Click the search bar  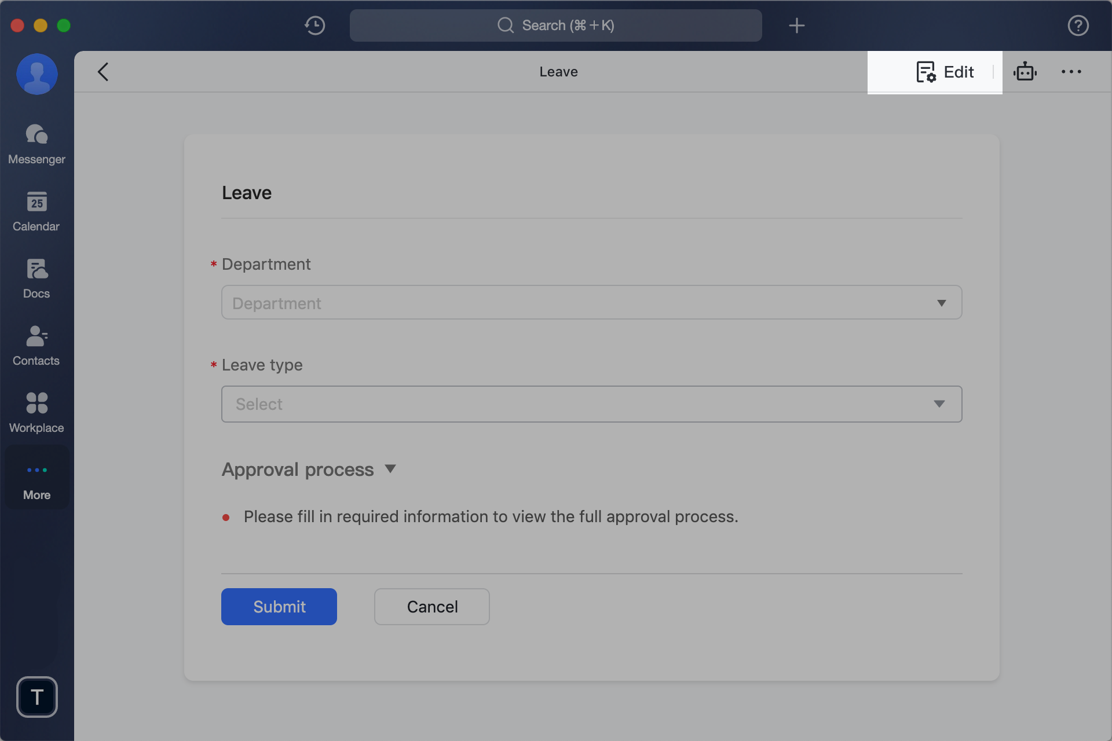pos(555,25)
